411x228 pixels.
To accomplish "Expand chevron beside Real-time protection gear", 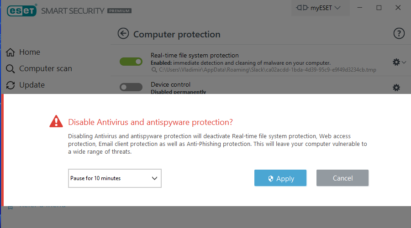I will pos(404,62).
